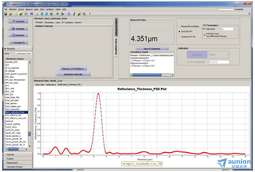Open the File menu
Screen dimensions: 255x172
click(6, 9)
